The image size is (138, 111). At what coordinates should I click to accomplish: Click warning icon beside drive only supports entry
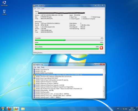click(x=34, y=77)
